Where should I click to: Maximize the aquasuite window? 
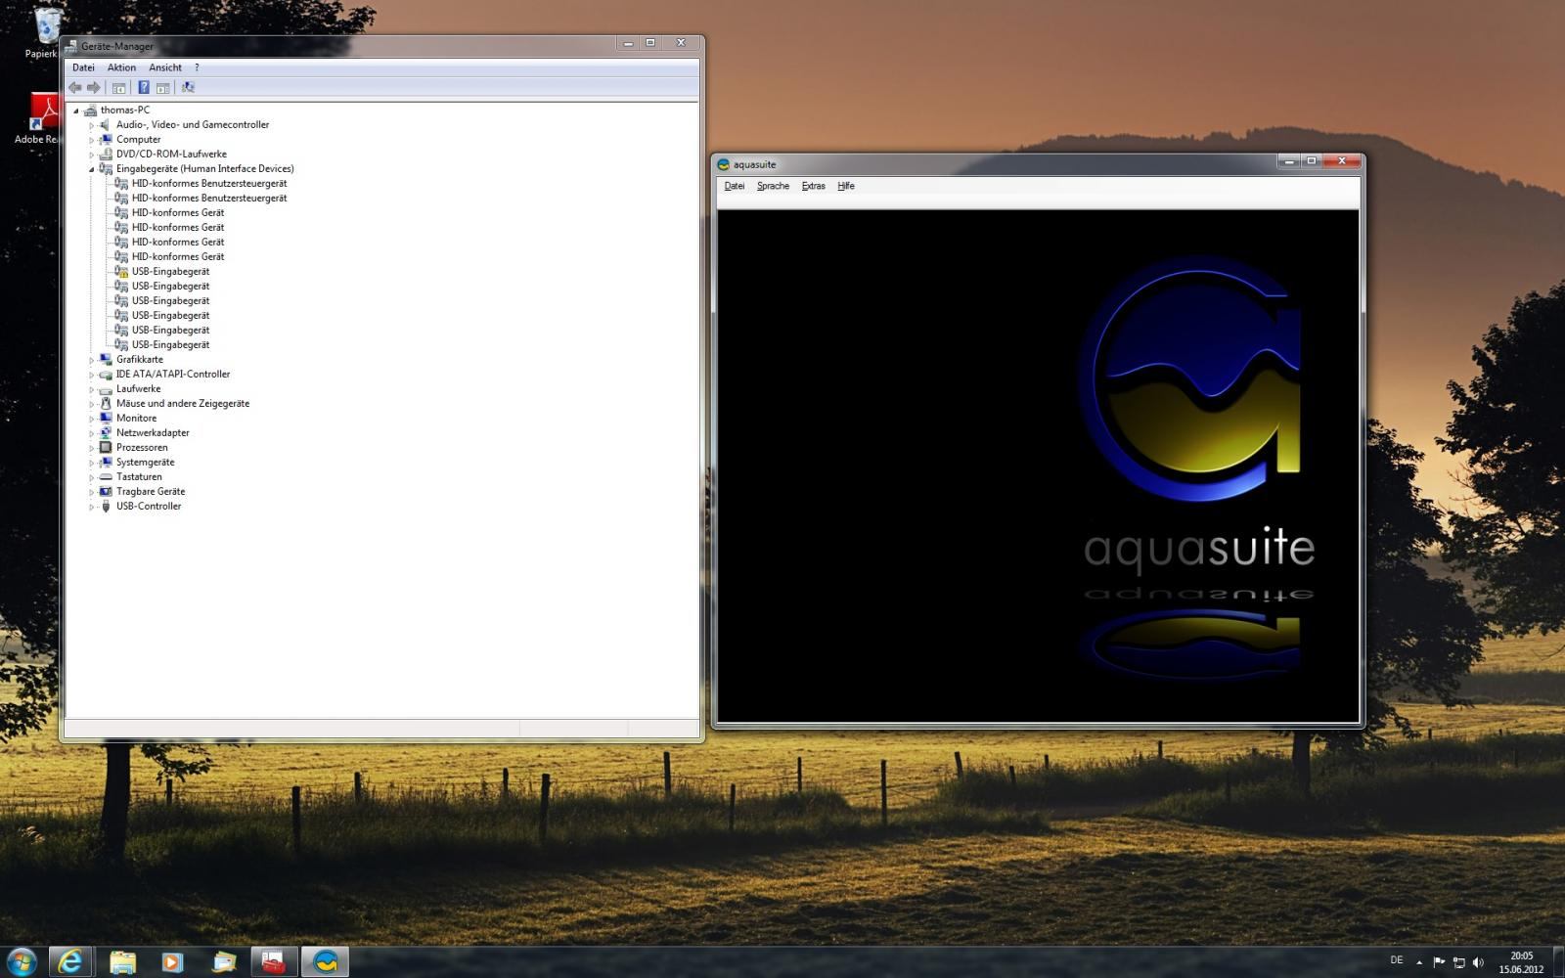1312,161
